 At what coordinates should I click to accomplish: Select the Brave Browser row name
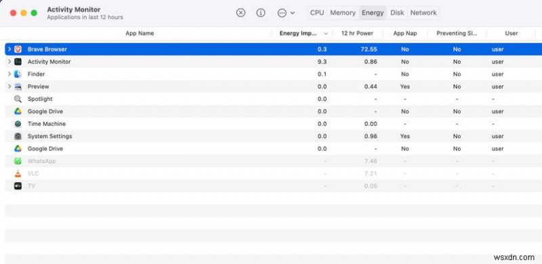tap(47, 49)
